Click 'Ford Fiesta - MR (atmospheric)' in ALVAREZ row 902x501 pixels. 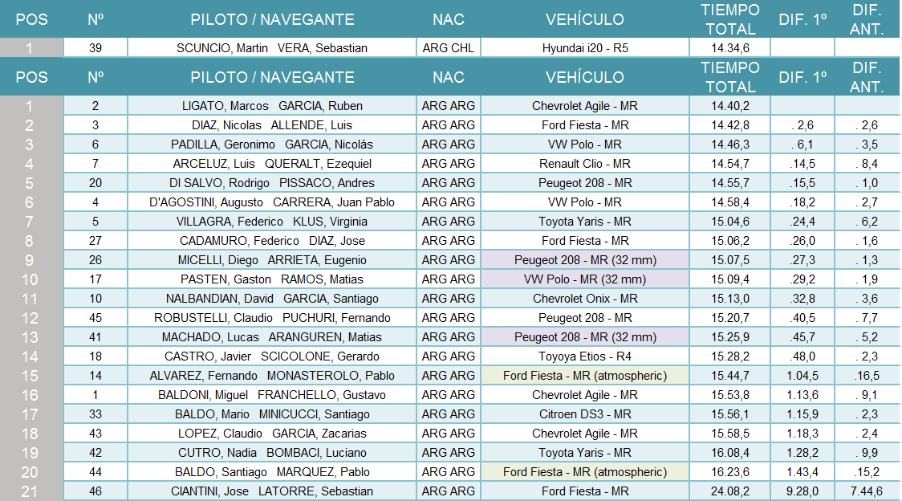pos(584,376)
